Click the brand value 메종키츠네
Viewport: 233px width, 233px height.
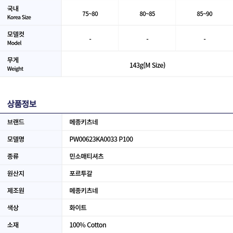click(x=83, y=122)
